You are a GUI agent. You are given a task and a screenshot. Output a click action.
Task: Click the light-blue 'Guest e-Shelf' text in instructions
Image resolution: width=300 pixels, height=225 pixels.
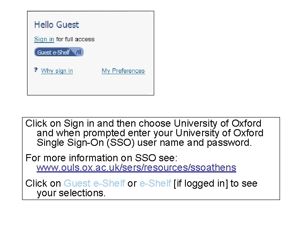coord(94,183)
